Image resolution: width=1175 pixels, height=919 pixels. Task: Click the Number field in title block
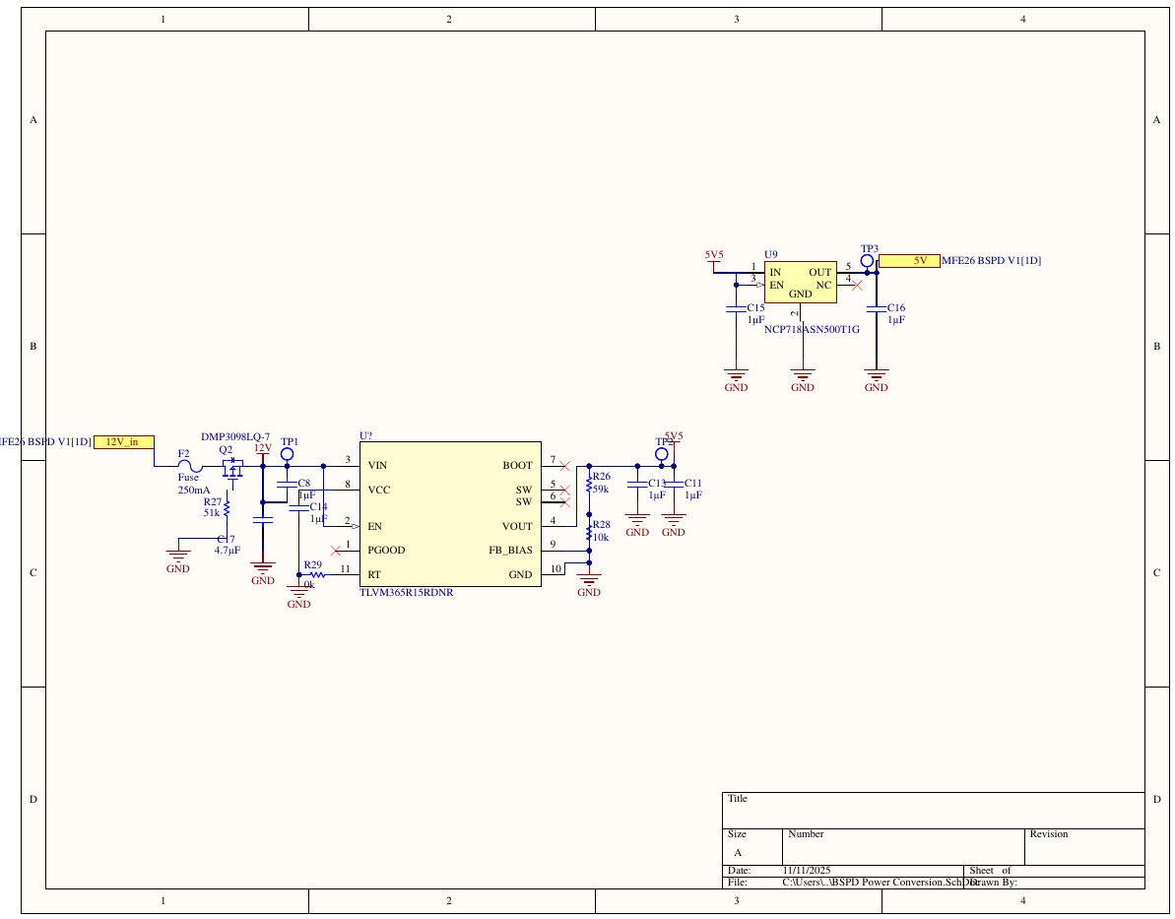click(904, 847)
